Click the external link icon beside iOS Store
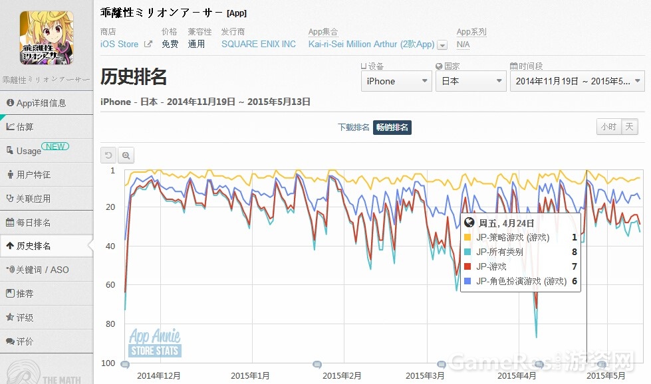The width and height of the screenshot is (651, 384). (x=148, y=44)
